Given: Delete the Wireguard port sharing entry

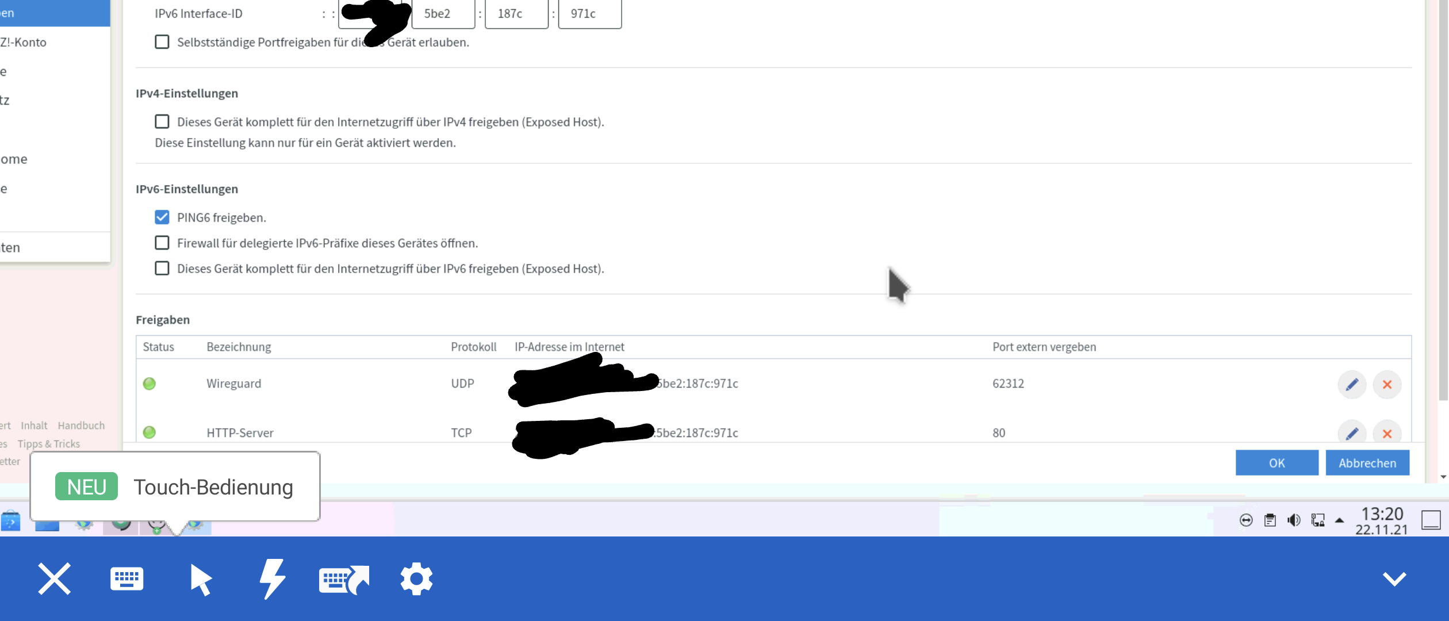Looking at the screenshot, I should point(1387,384).
